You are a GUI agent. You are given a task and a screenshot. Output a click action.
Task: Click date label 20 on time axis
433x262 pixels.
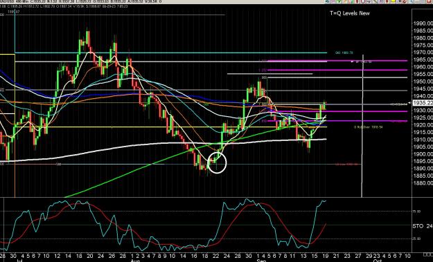pos(90,256)
